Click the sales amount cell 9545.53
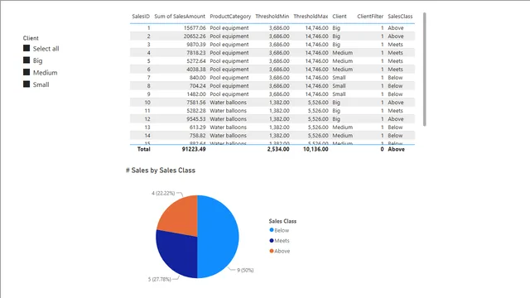The width and height of the screenshot is (530, 298). pyautogui.click(x=195, y=119)
